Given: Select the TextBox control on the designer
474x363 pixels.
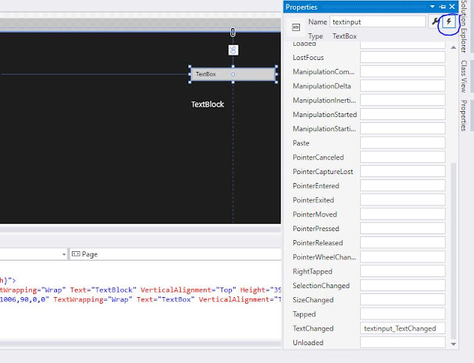Looking at the screenshot, I should [233, 74].
